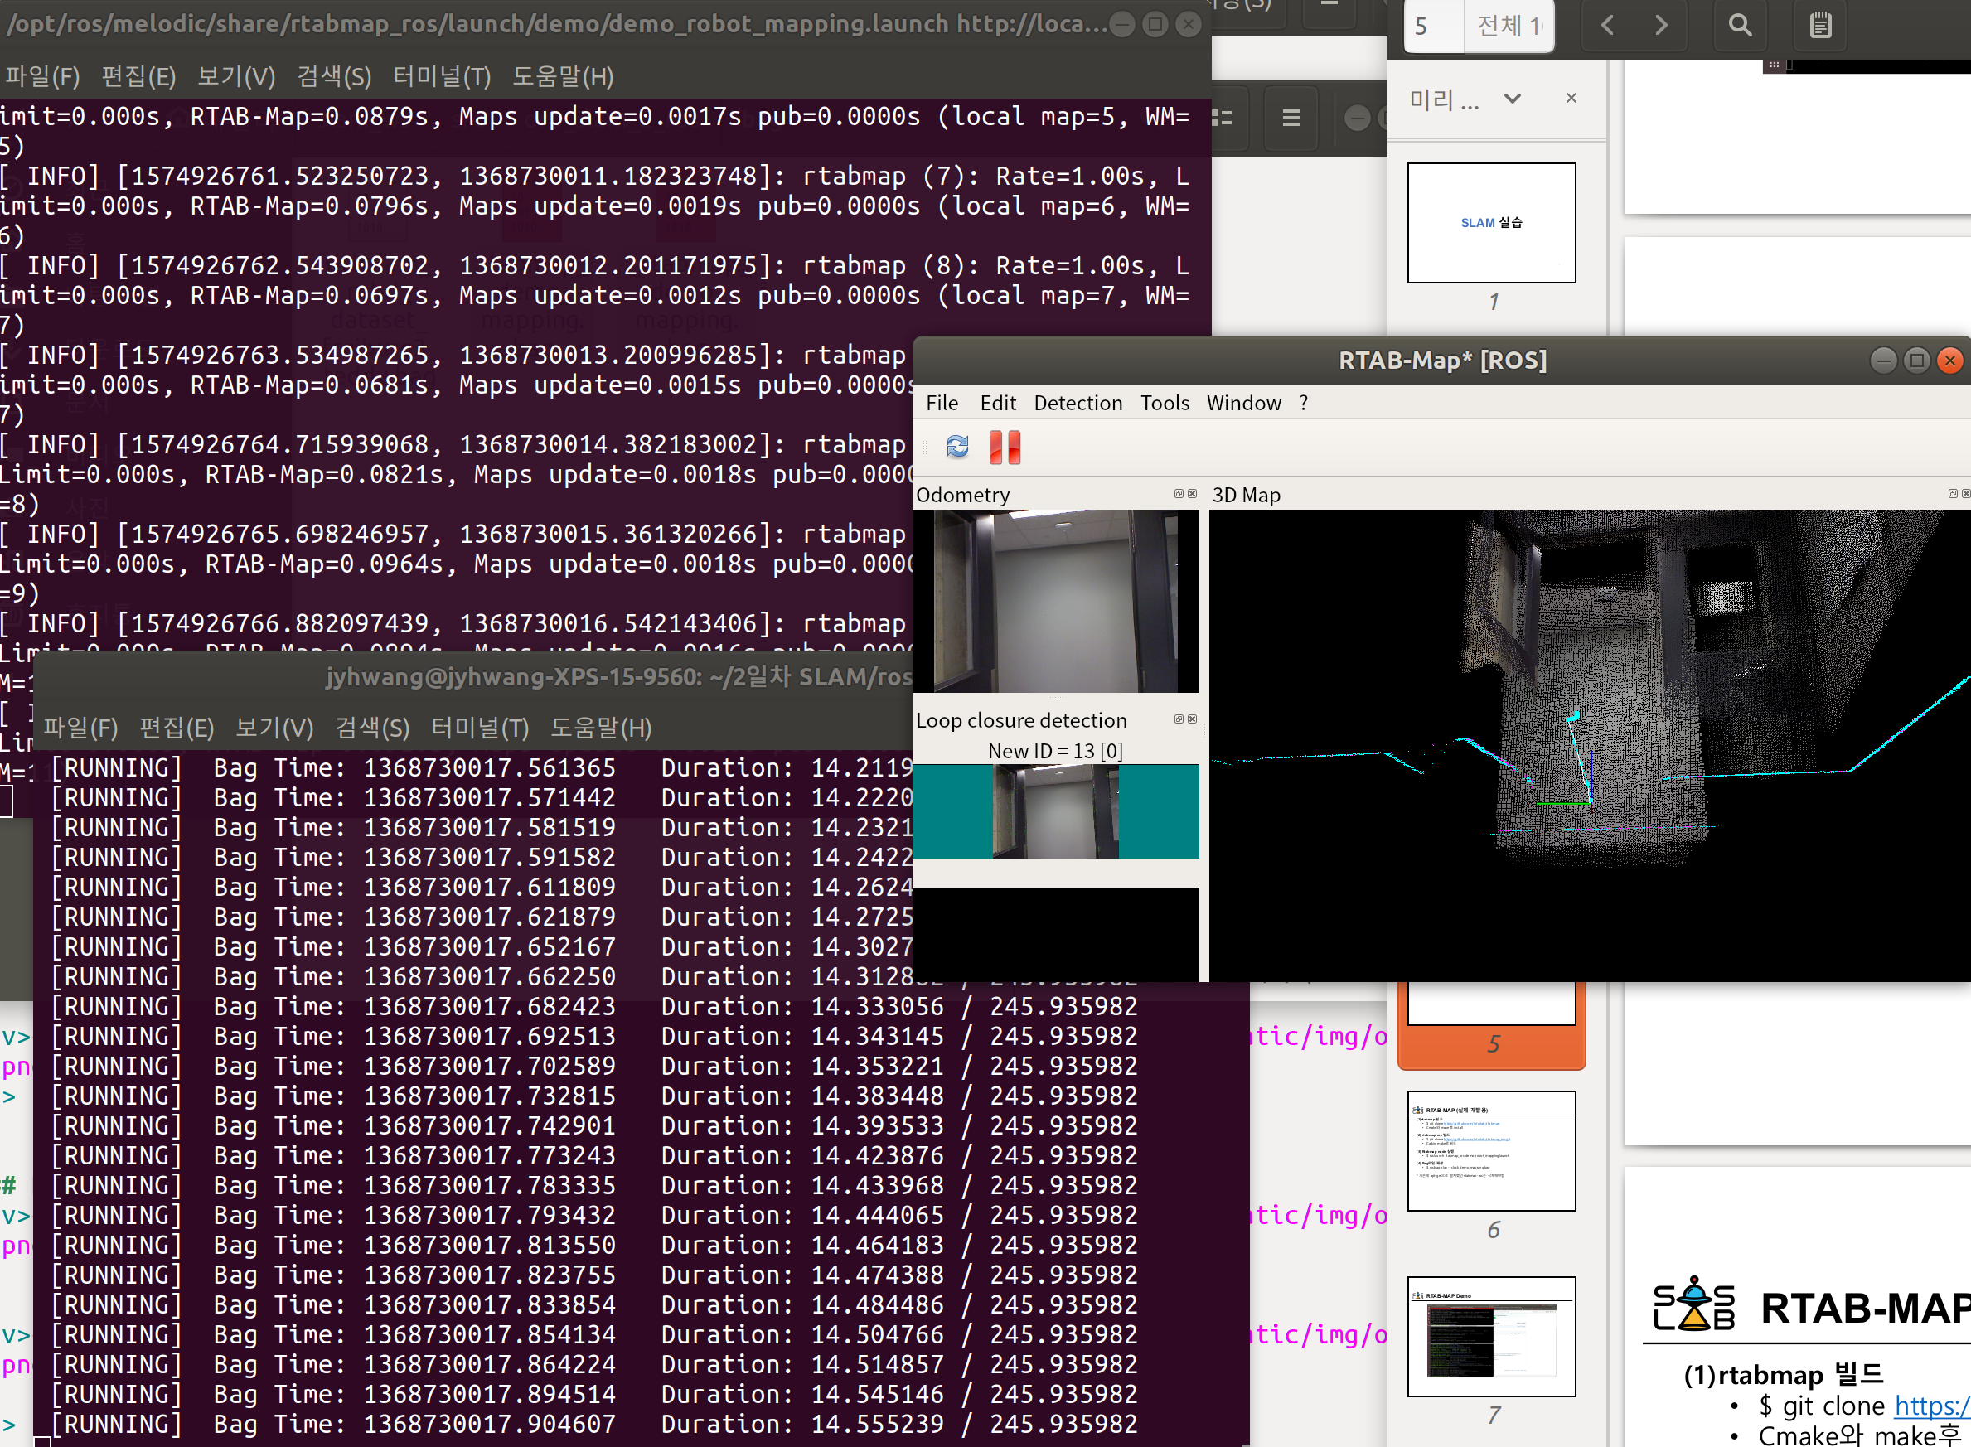Expand the sidebar view mode dropdown
Screen dimensions: 1971x1447
coord(1511,98)
